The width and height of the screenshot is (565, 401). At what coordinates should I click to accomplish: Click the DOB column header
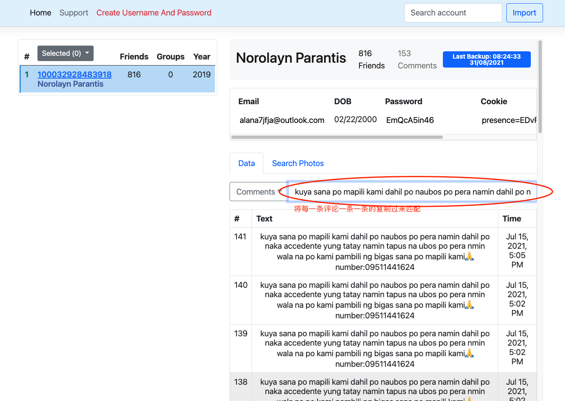(343, 101)
